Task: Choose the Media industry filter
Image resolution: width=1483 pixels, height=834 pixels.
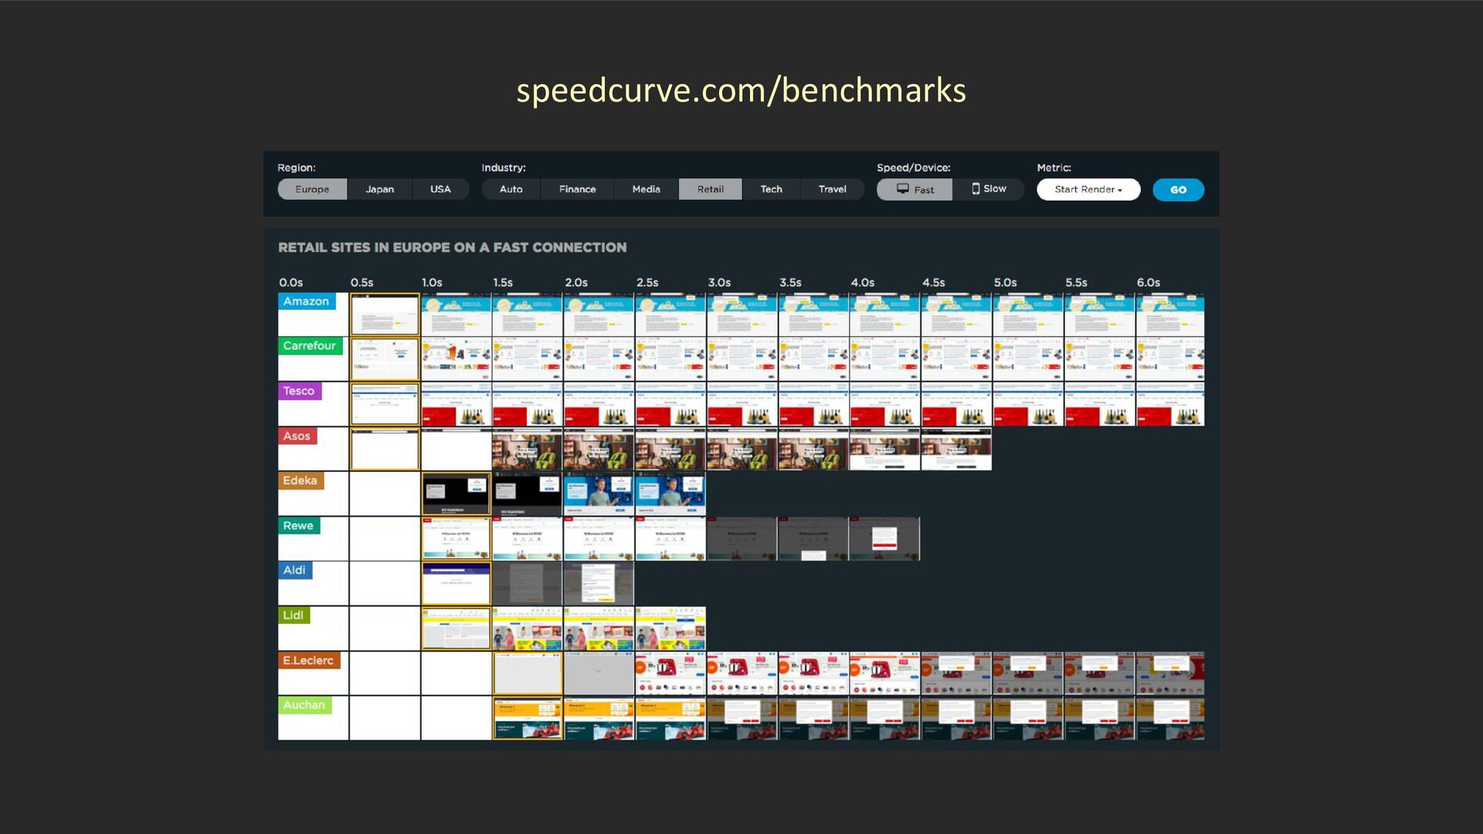Action: (x=646, y=189)
